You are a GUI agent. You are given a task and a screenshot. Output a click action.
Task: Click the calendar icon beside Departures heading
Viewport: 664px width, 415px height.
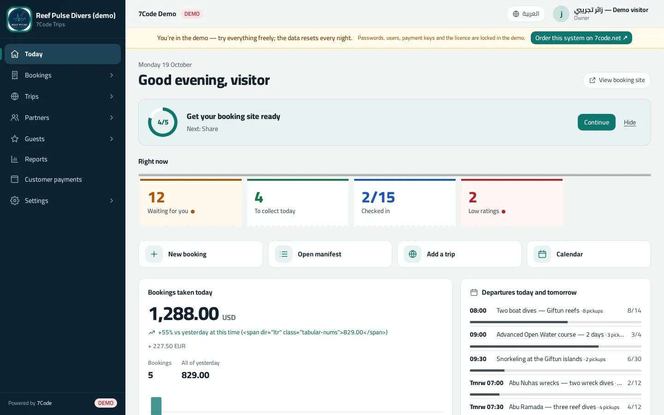click(474, 292)
